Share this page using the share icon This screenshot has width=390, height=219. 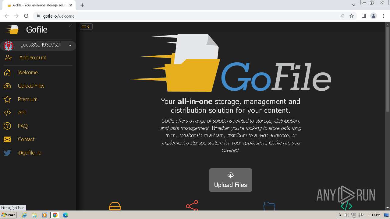(x=342, y=16)
